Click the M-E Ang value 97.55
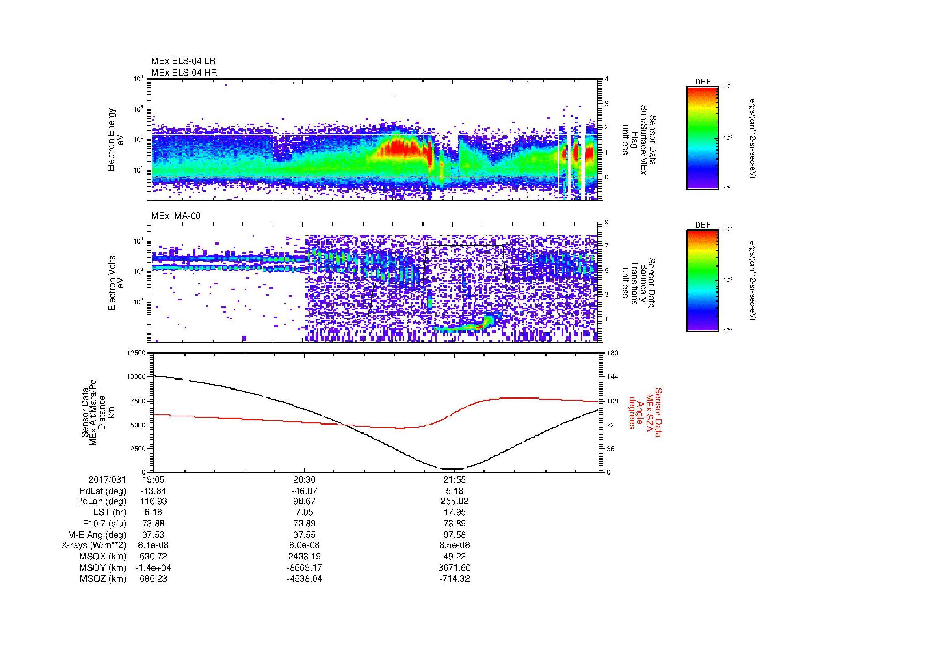The height and width of the screenshot is (671, 950). [304, 535]
